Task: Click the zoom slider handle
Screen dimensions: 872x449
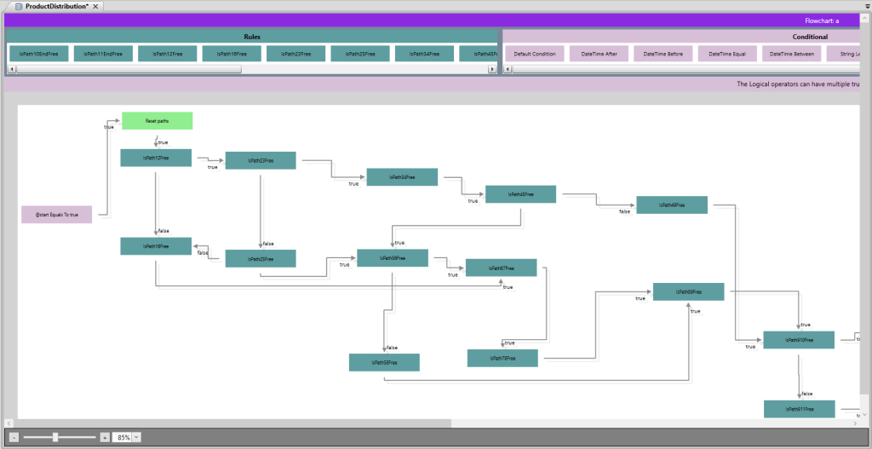Action: coord(55,437)
